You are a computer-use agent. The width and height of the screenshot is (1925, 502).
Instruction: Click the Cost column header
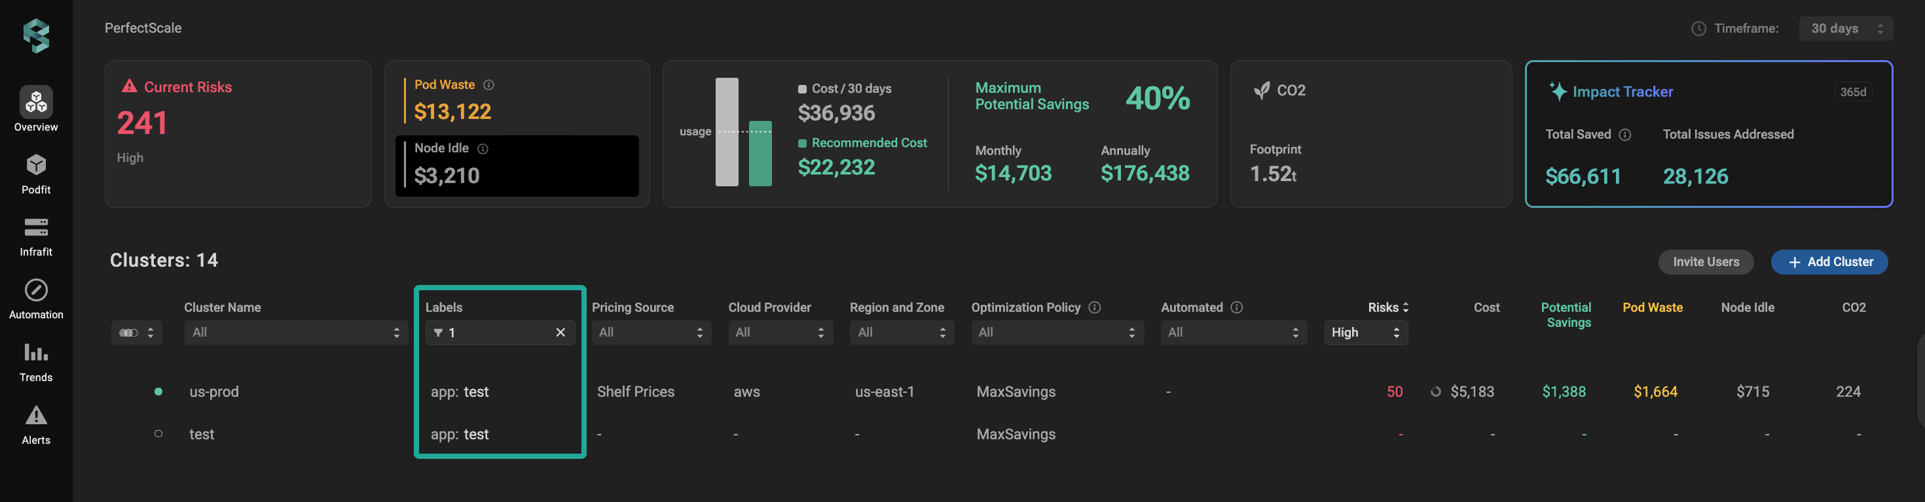[x=1487, y=307]
